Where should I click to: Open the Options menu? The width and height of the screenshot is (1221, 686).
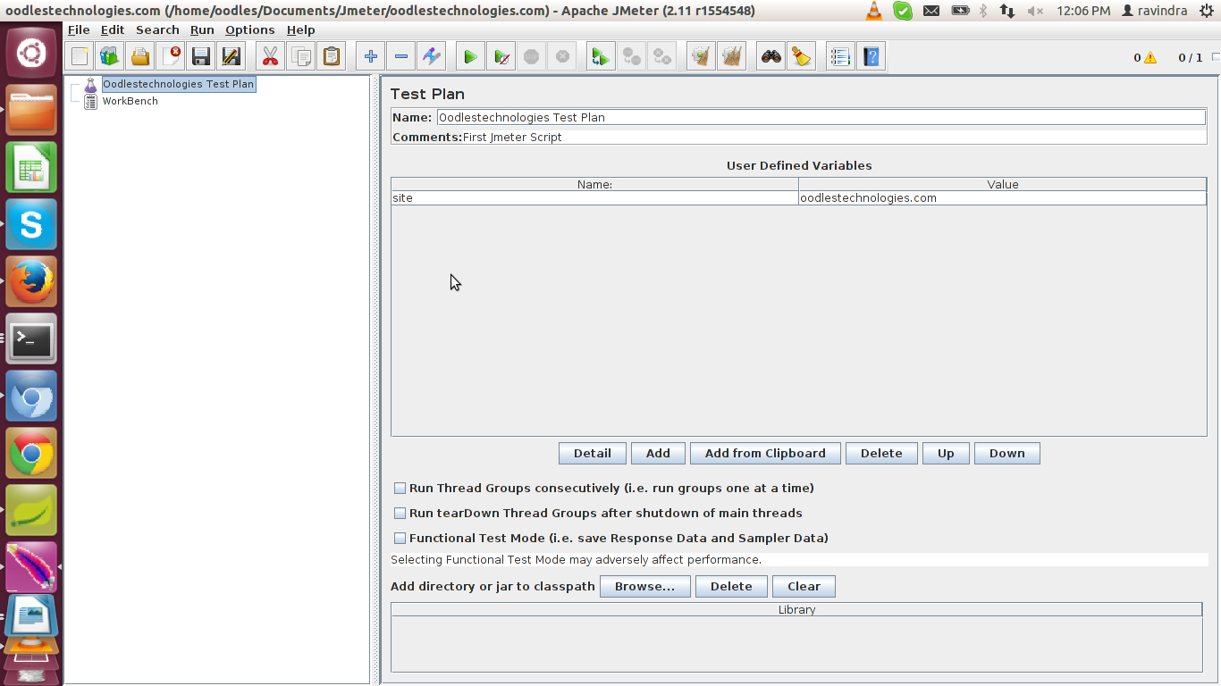pyautogui.click(x=250, y=30)
